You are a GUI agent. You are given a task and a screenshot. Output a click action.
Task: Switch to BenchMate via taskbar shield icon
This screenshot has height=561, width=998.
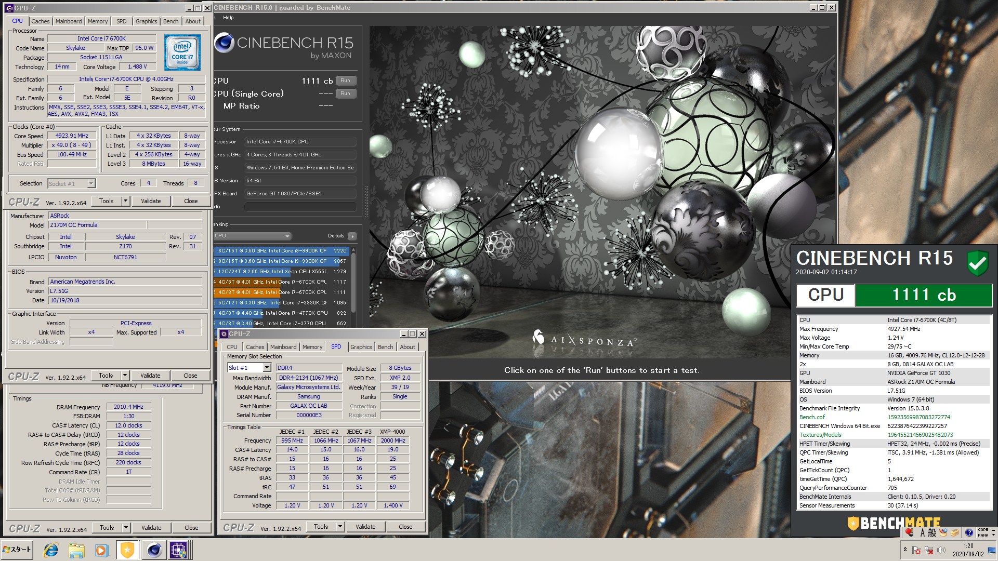(127, 550)
